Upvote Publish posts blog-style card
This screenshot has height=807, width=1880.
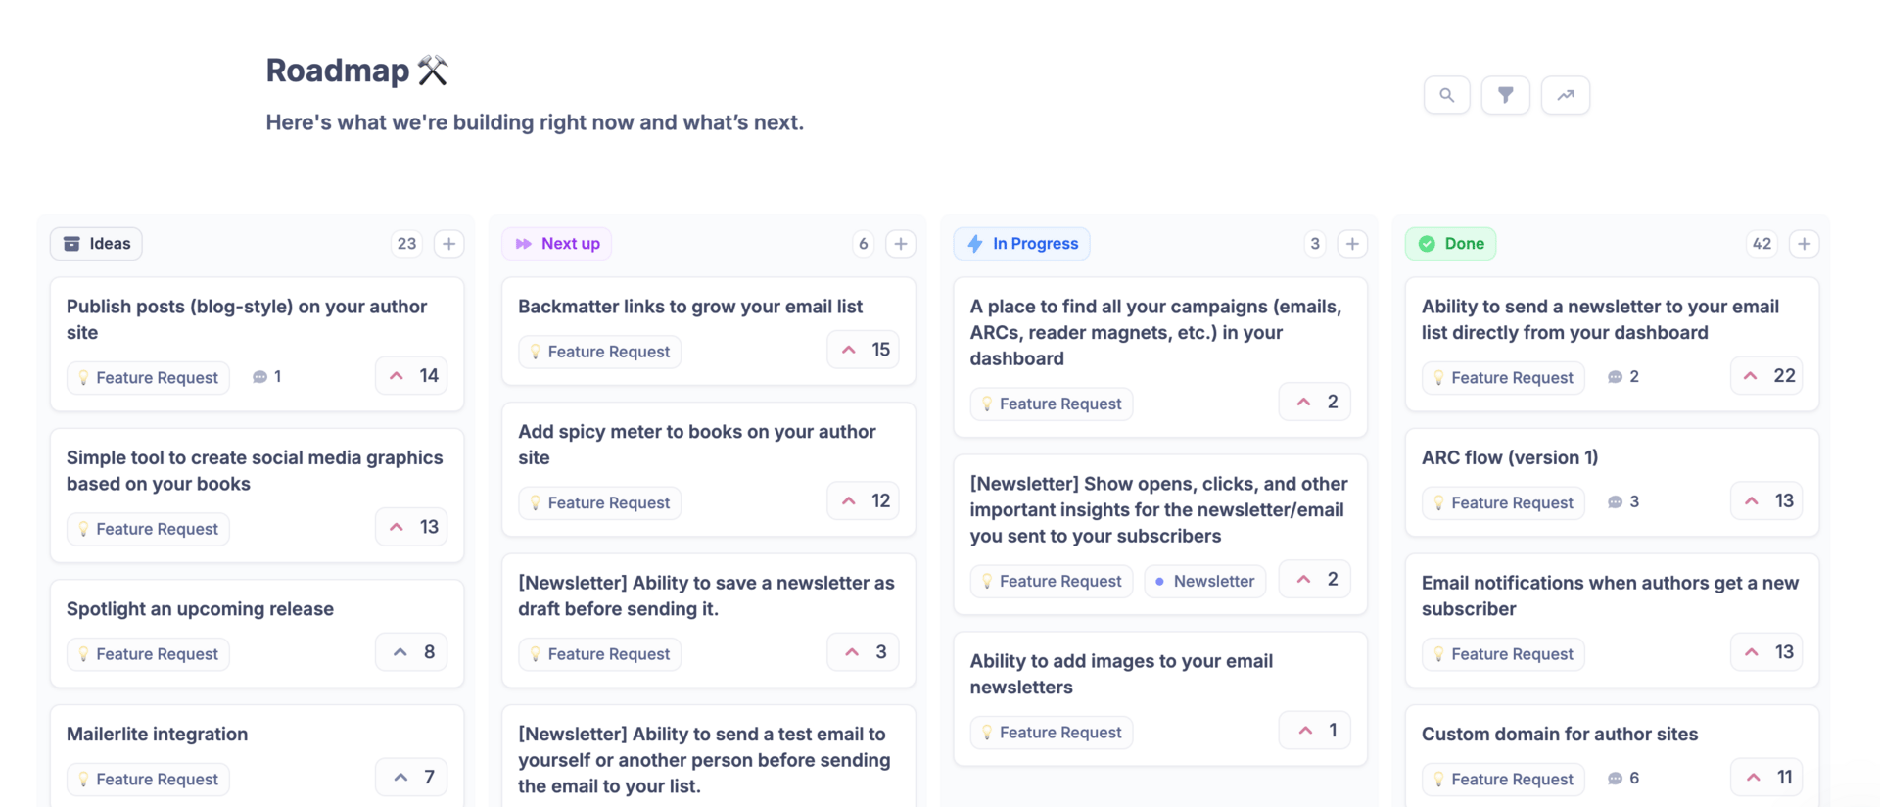[x=411, y=376]
